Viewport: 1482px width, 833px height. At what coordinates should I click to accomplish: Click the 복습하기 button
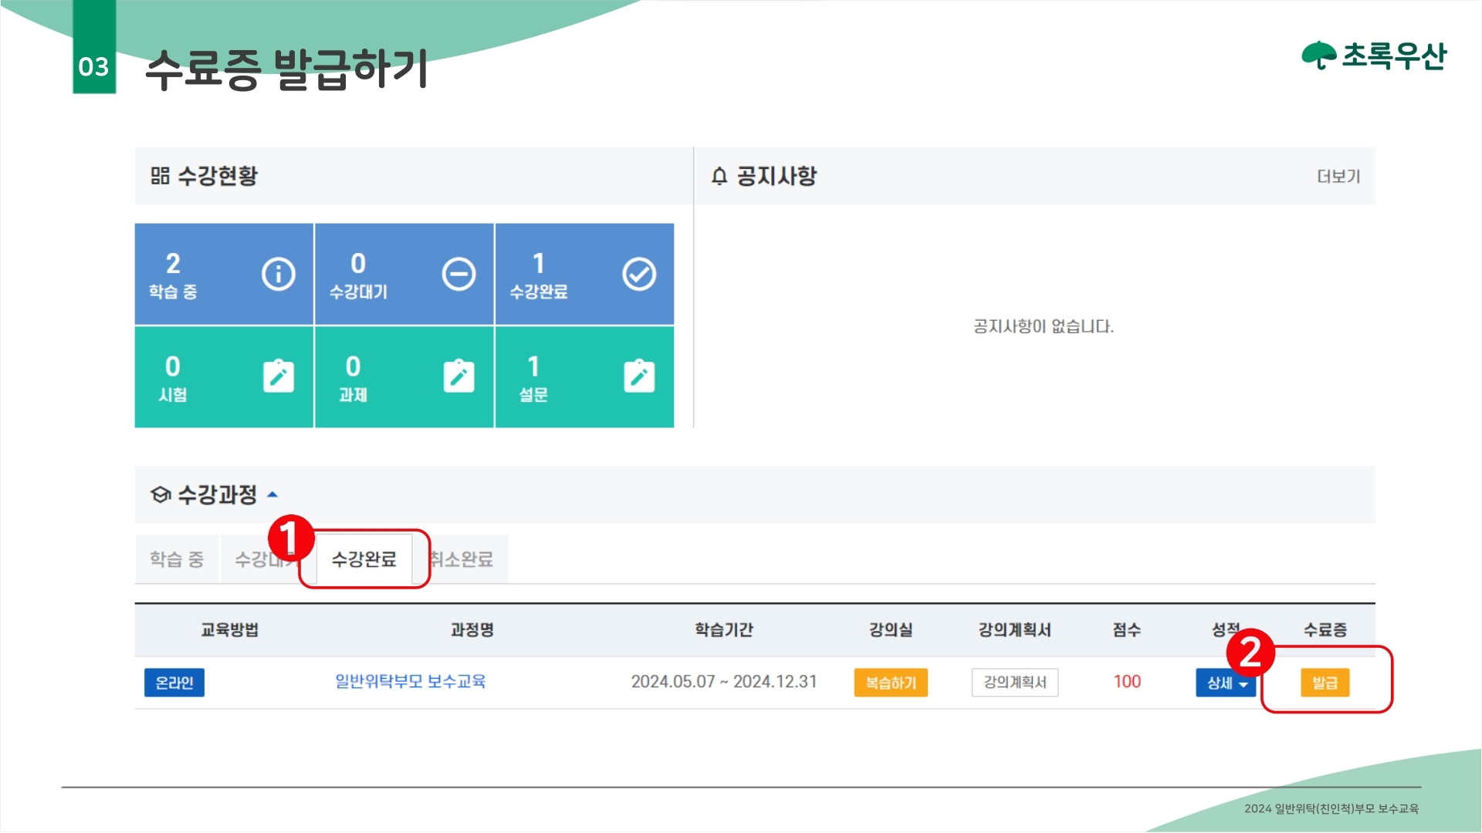[x=891, y=683]
